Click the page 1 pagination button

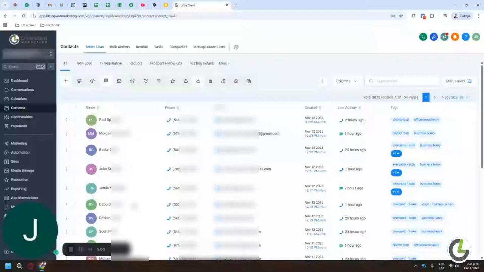[426, 97]
